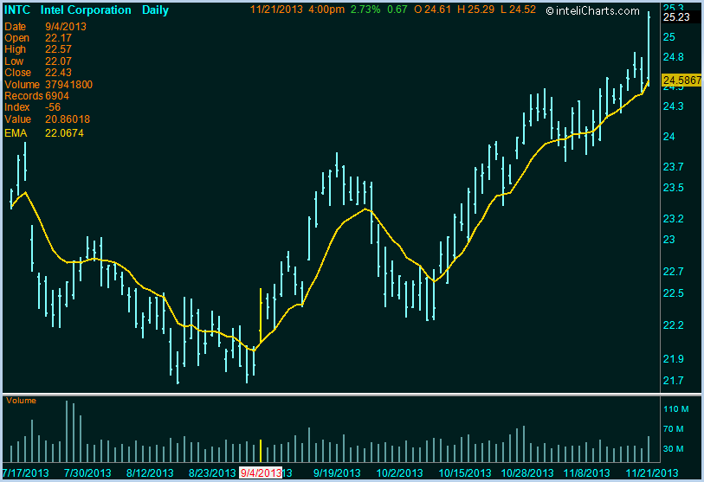Click the 23.2 price axis label
Image resolution: width=704 pixels, height=482 pixels.
(x=674, y=219)
